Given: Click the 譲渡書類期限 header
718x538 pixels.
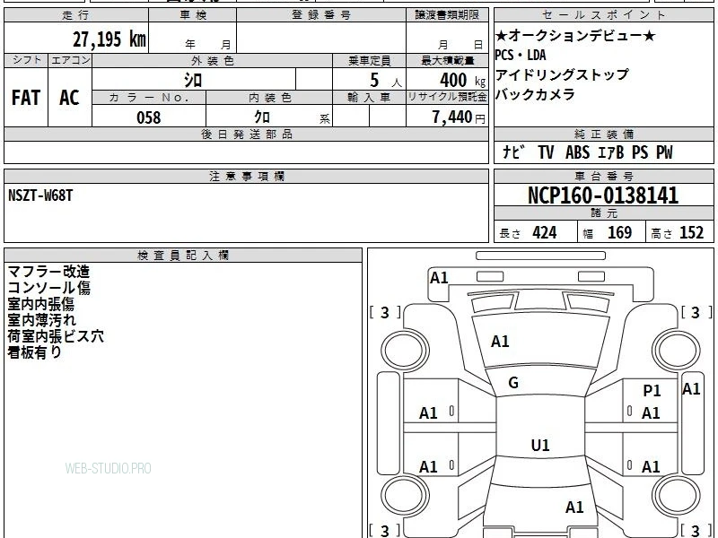Looking at the screenshot, I should (x=447, y=15).
